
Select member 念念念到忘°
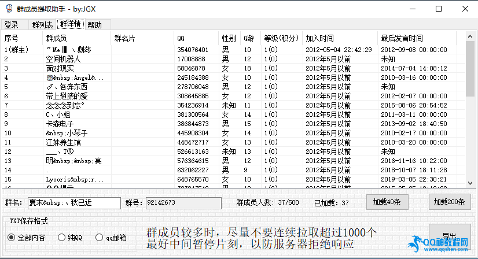[65, 105]
